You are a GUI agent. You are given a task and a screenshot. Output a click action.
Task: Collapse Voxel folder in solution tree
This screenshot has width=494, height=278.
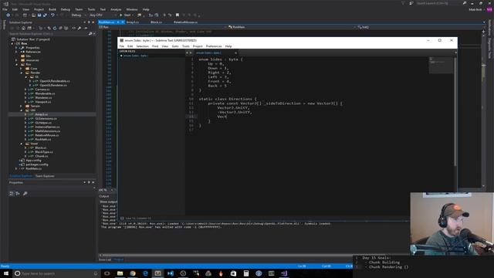pyautogui.click(x=21, y=144)
